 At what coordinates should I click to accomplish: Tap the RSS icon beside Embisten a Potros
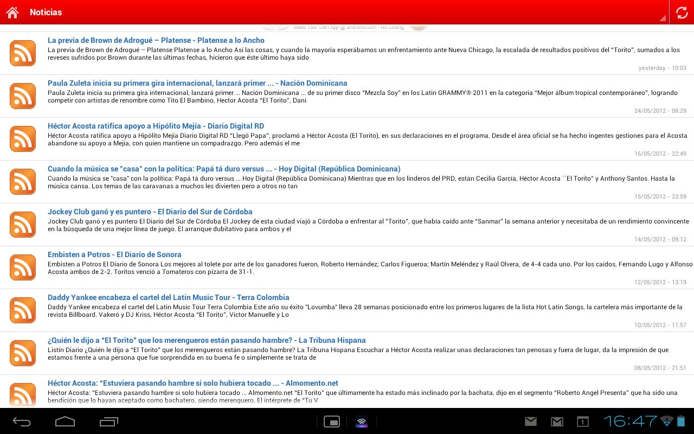click(23, 267)
